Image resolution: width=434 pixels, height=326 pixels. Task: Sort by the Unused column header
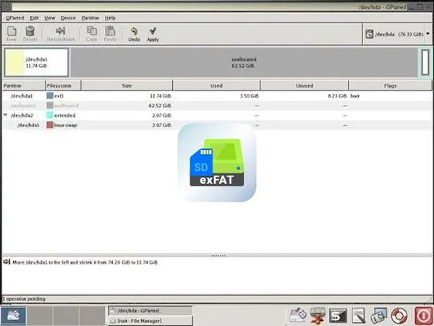point(305,86)
